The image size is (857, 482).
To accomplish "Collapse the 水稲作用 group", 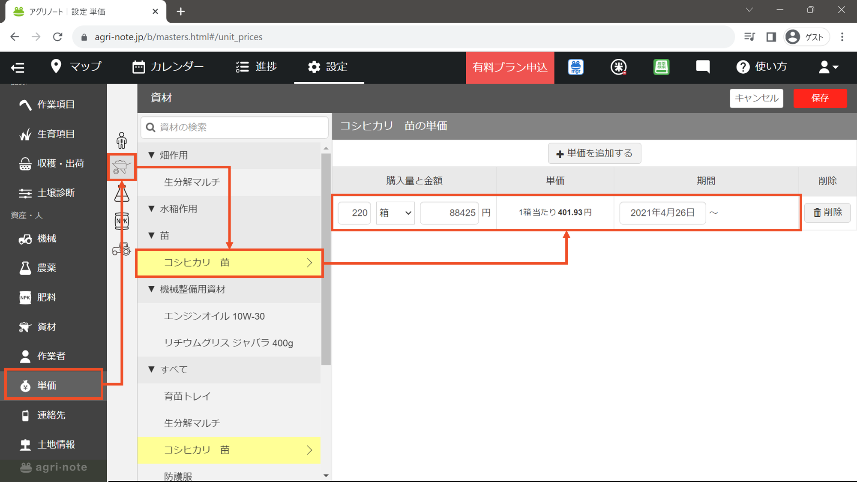I will tap(151, 209).
